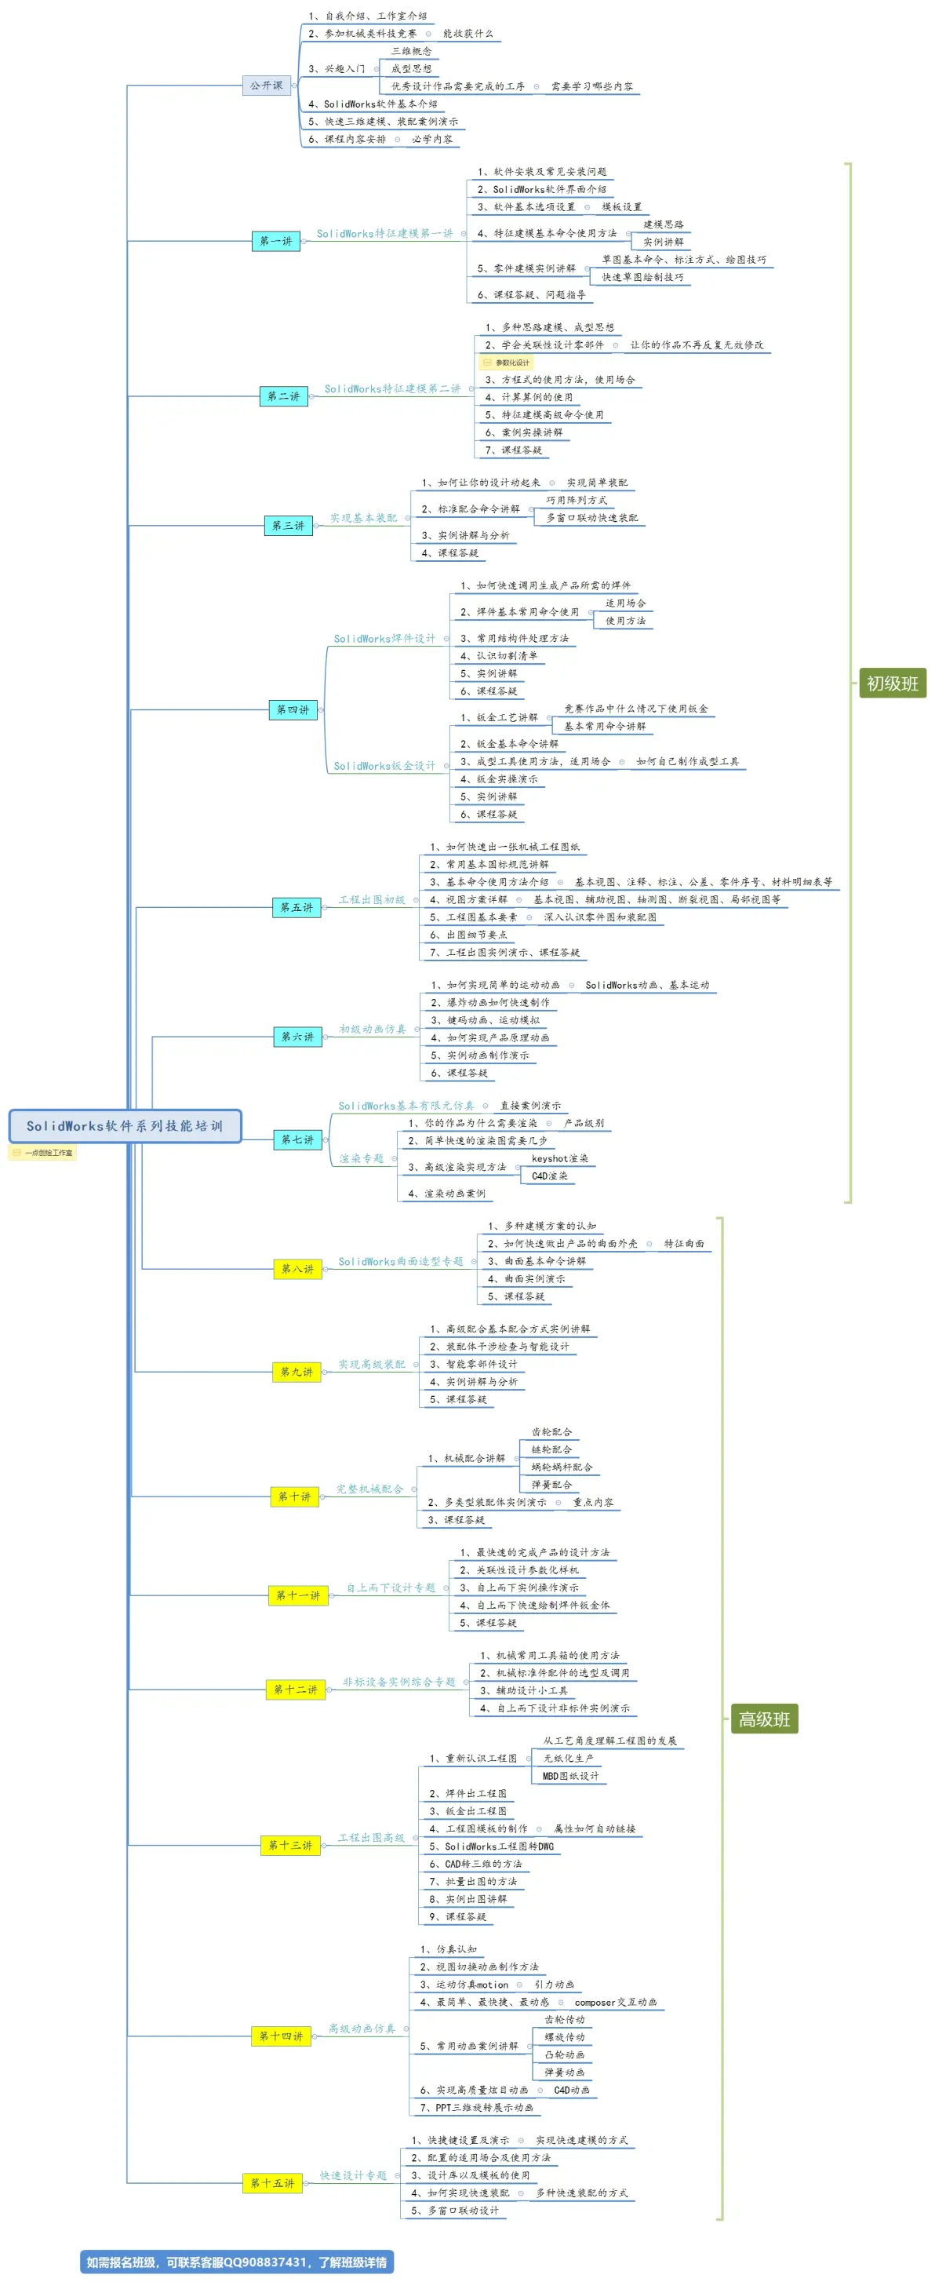Image resolution: width=935 pixels, height=2282 pixels.
Task: Select the 工程出图高级 topic
Action: tap(371, 1838)
